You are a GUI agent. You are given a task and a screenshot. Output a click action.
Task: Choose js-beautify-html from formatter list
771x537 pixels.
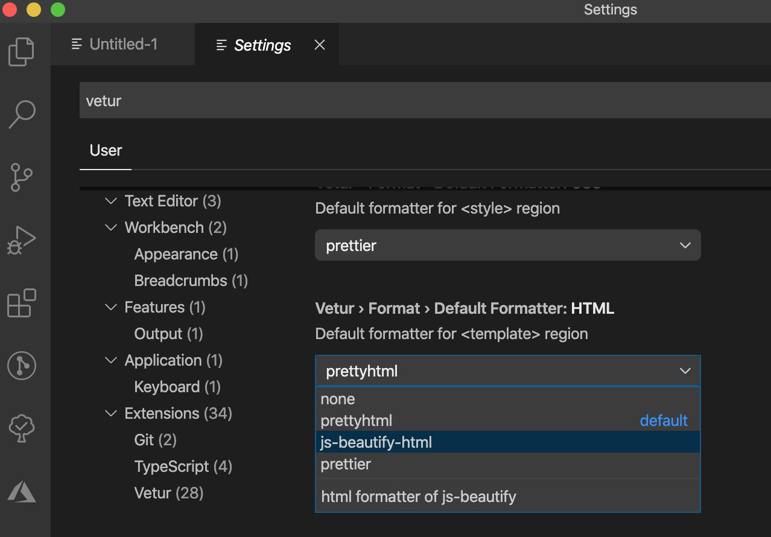pyautogui.click(x=376, y=442)
